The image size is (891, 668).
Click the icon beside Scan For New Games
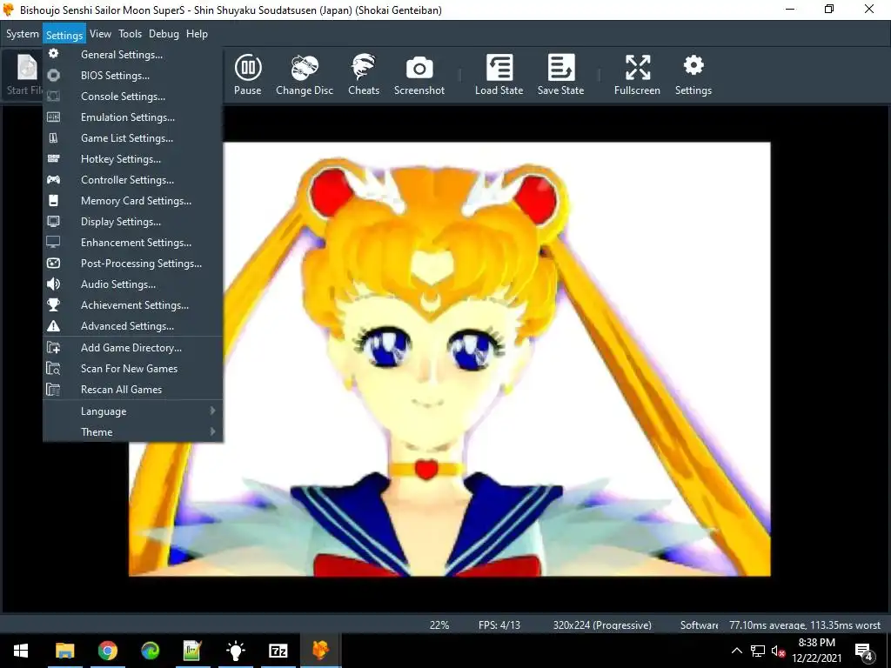point(53,368)
